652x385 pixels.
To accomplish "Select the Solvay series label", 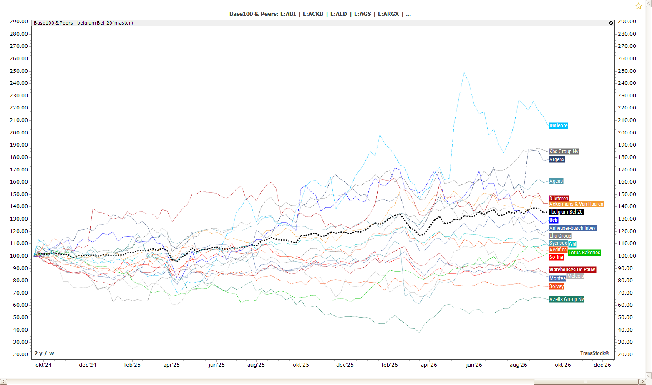I will [556, 286].
